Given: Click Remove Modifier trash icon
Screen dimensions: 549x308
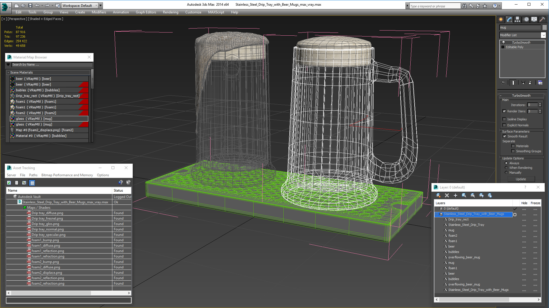Looking at the screenshot, I should 530,83.
